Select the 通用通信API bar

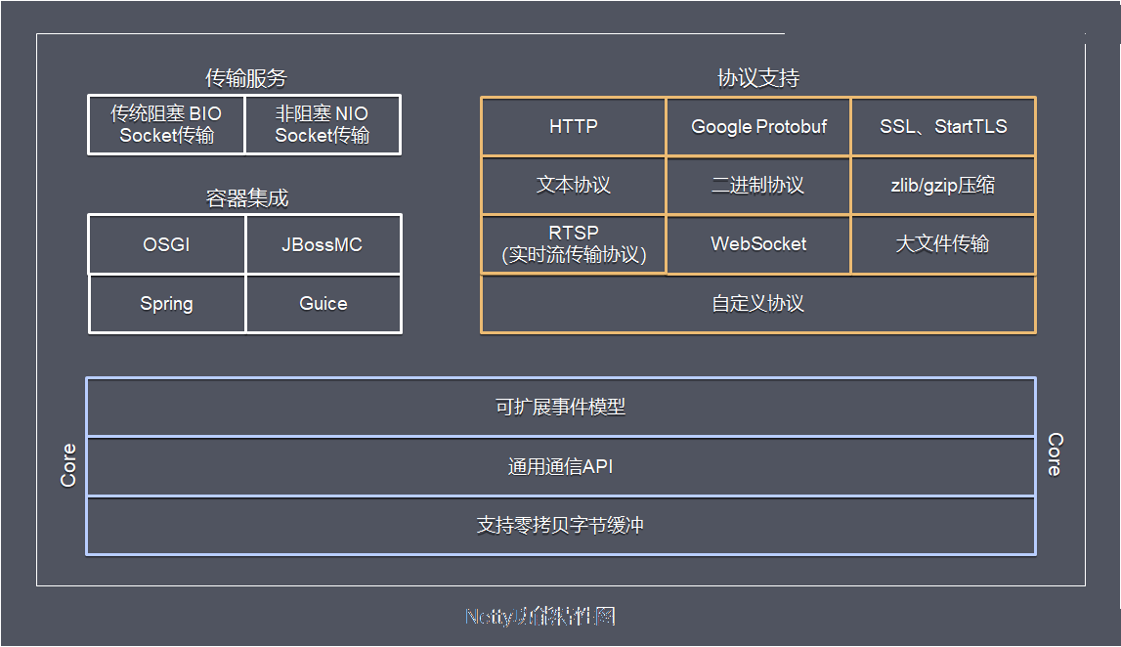tap(561, 466)
